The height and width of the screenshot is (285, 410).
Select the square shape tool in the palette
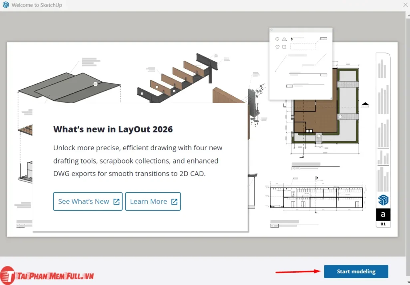284,47
